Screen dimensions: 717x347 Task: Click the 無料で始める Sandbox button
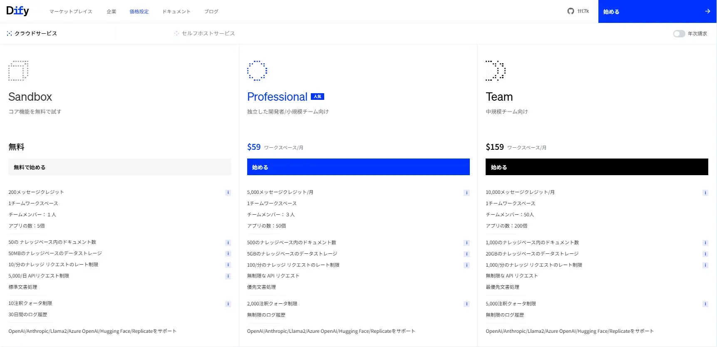point(120,167)
